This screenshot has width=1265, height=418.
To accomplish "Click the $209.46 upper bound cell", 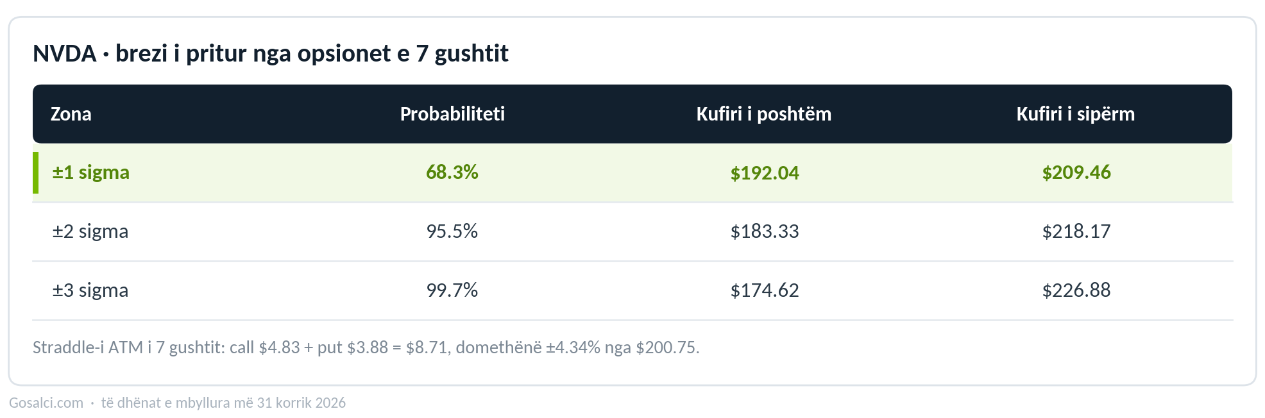I will (x=1076, y=172).
